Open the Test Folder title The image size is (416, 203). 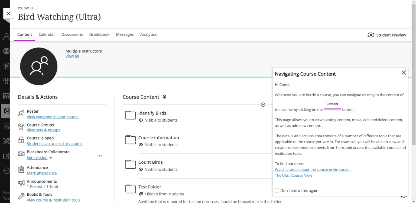[150, 187]
